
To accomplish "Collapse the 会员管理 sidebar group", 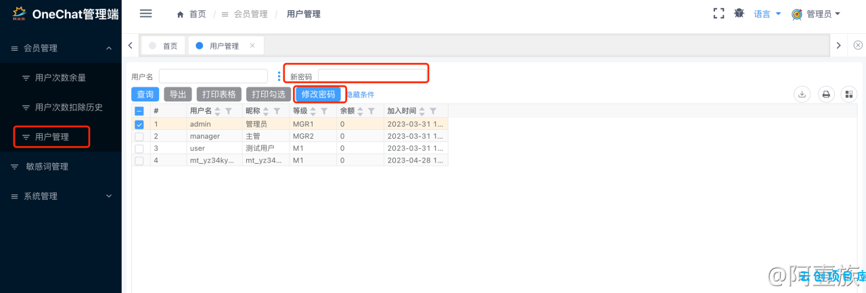I will click(x=61, y=48).
